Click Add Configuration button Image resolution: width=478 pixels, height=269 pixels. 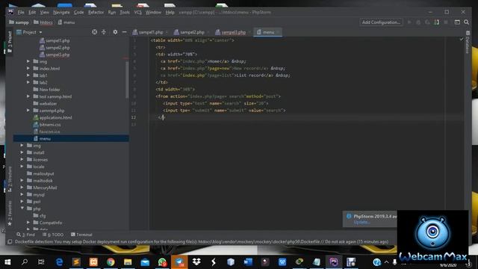point(381,22)
